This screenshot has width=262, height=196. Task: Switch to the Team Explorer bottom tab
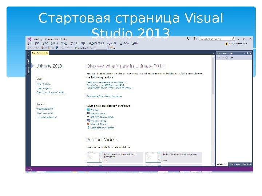point(234,164)
